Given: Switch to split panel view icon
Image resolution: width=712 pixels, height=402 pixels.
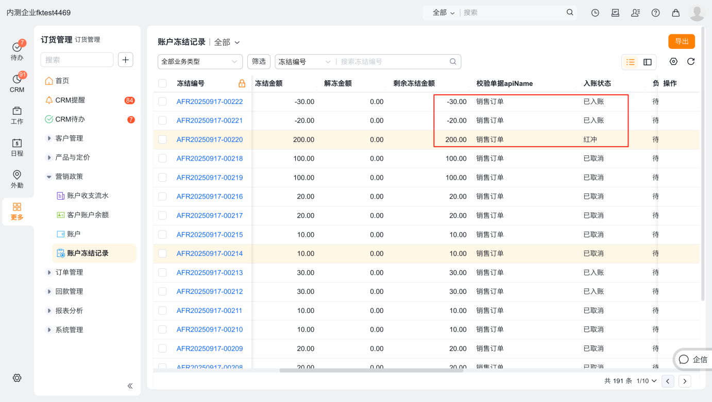Looking at the screenshot, I should (648, 62).
